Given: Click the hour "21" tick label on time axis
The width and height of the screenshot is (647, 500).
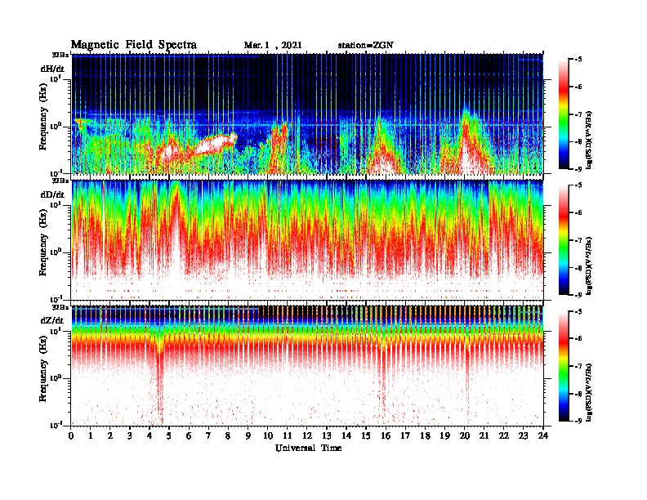Looking at the screenshot, I should point(484,435).
